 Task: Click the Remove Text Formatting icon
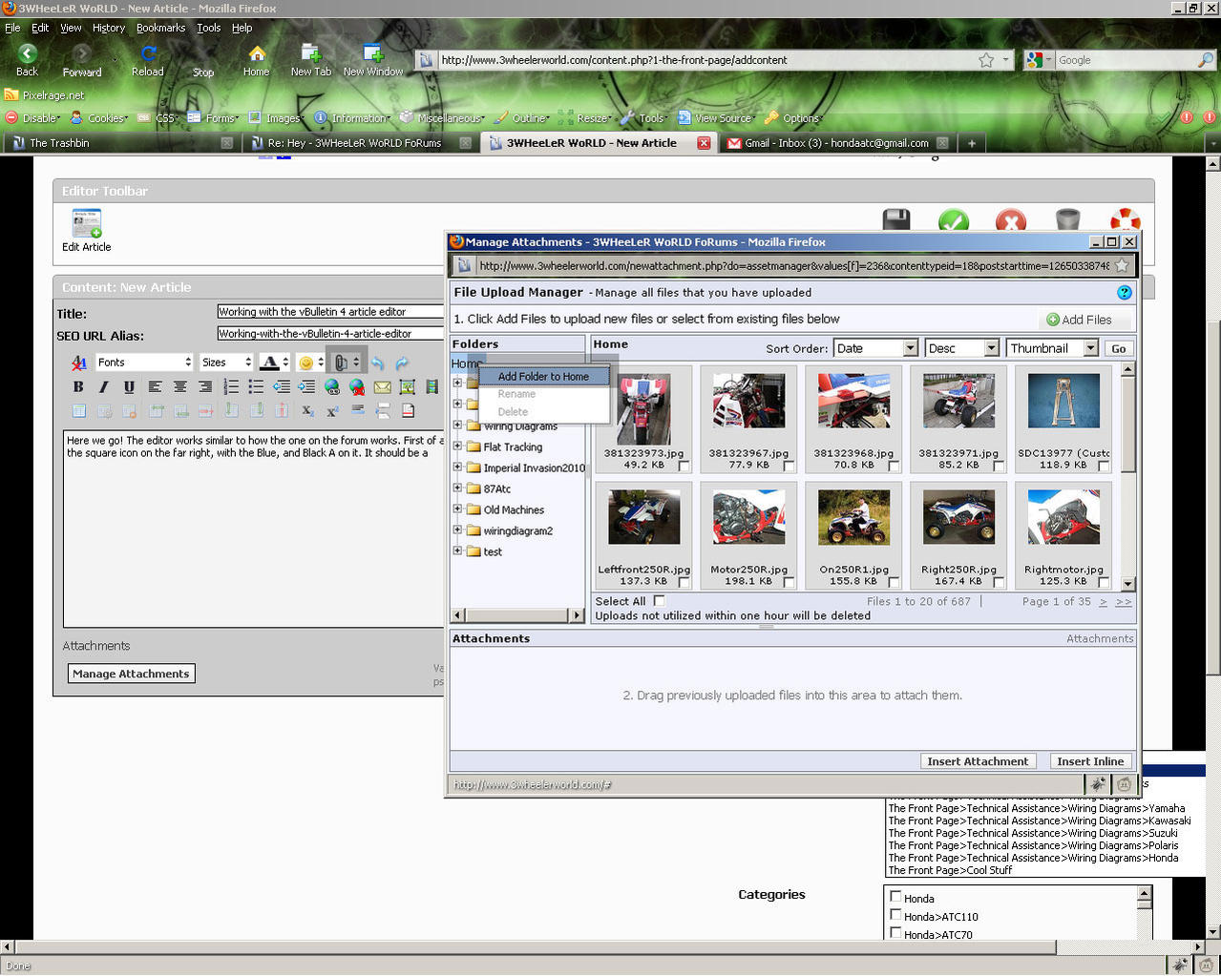point(79,363)
